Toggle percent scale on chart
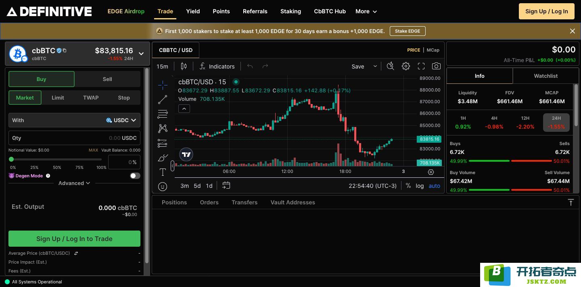 [408, 186]
